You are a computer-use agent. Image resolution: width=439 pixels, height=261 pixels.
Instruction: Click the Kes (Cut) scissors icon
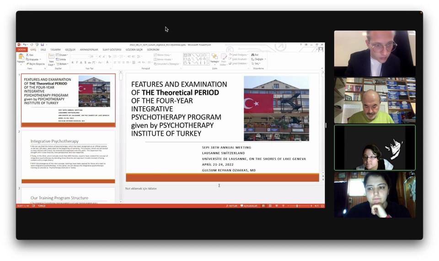pyautogui.click(x=27, y=54)
